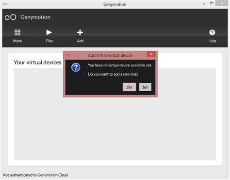Click the 'You have no virtual device' message

click(x=120, y=65)
